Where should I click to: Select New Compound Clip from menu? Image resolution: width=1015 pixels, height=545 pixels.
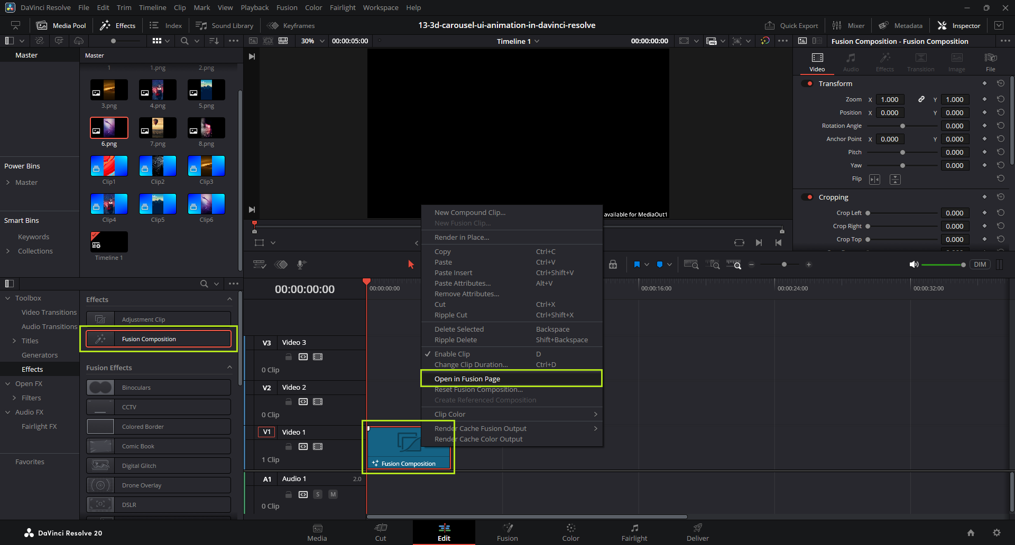tap(469, 212)
